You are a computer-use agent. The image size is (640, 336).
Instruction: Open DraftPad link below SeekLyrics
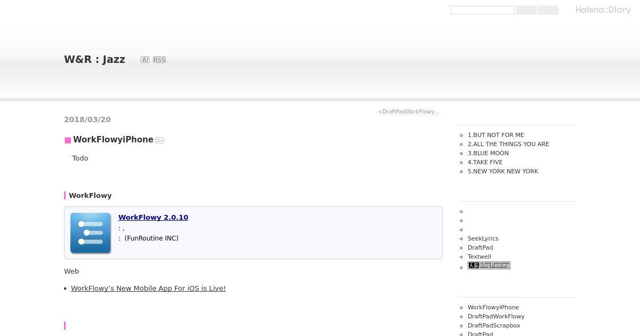pos(481,247)
